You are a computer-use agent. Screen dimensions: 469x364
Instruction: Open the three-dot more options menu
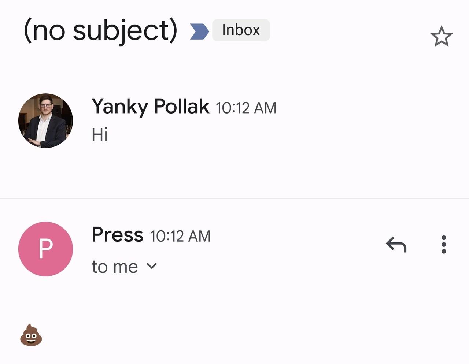point(444,244)
